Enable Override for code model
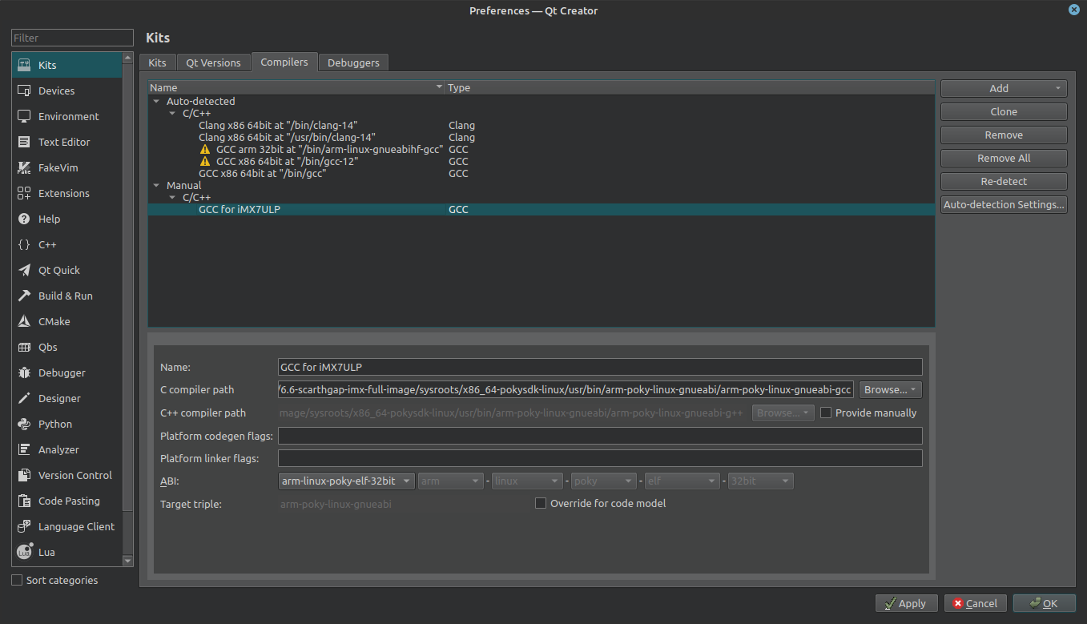This screenshot has width=1087, height=624. pyautogui.click(x=541, y=503)
